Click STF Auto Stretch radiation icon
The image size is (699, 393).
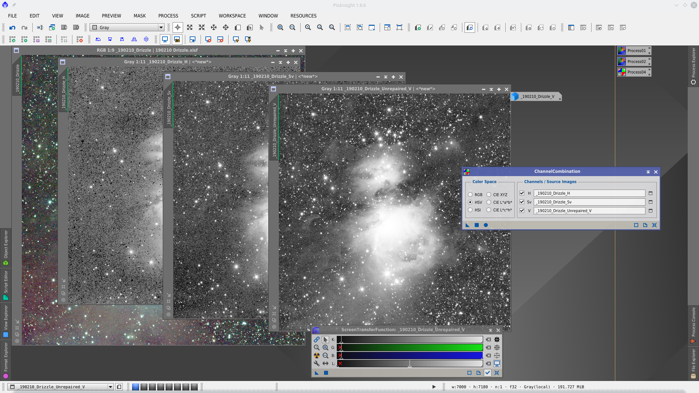tap(316, 356)
